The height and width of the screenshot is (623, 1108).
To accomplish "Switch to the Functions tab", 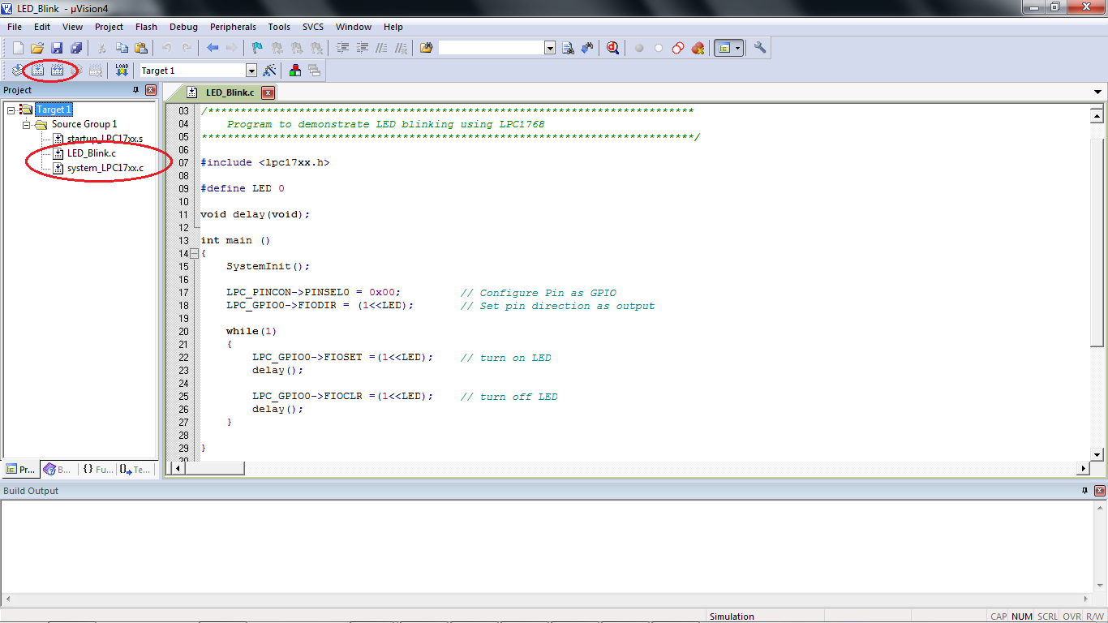I will [97, 469].
